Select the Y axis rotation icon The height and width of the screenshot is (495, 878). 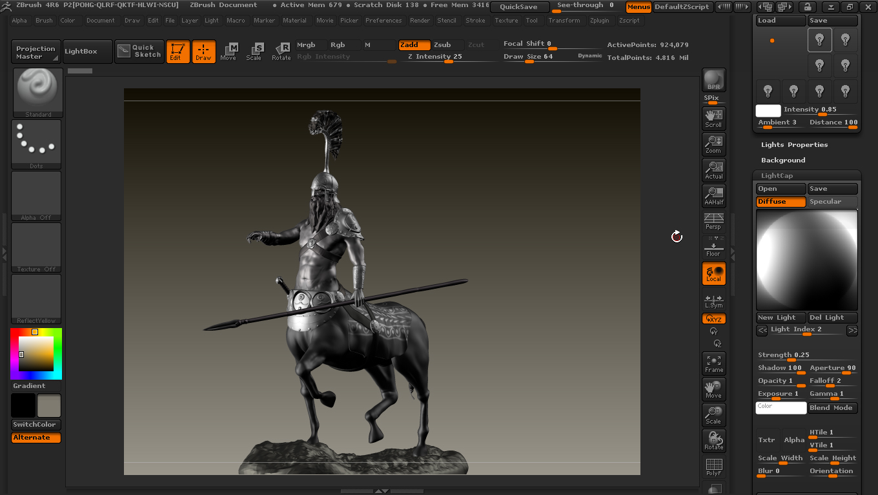[x=713, y=331]
